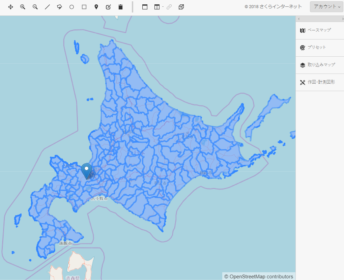
Task: Switch to single map window layout
Action: tap(145, 7)
